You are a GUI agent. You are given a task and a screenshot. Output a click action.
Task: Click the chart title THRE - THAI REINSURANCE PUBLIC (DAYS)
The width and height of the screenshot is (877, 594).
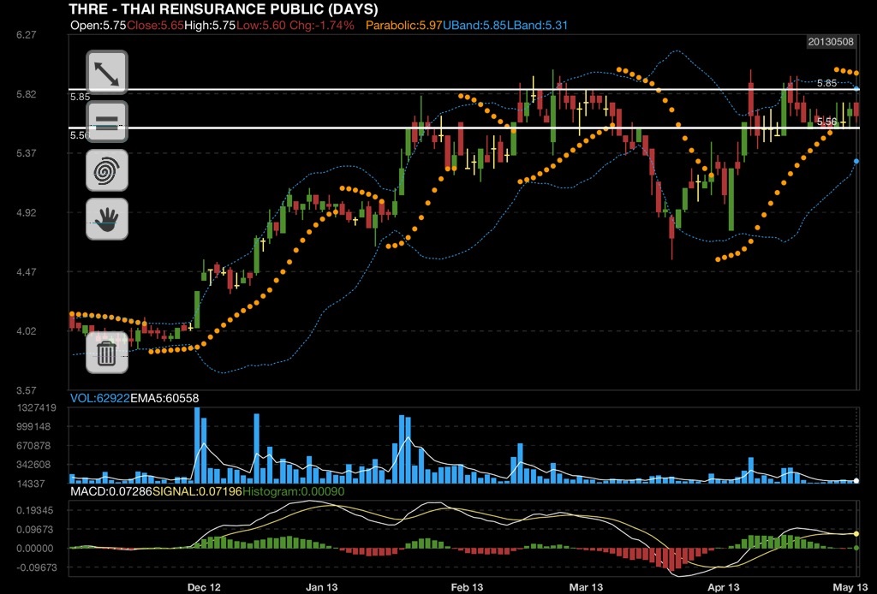224,9
